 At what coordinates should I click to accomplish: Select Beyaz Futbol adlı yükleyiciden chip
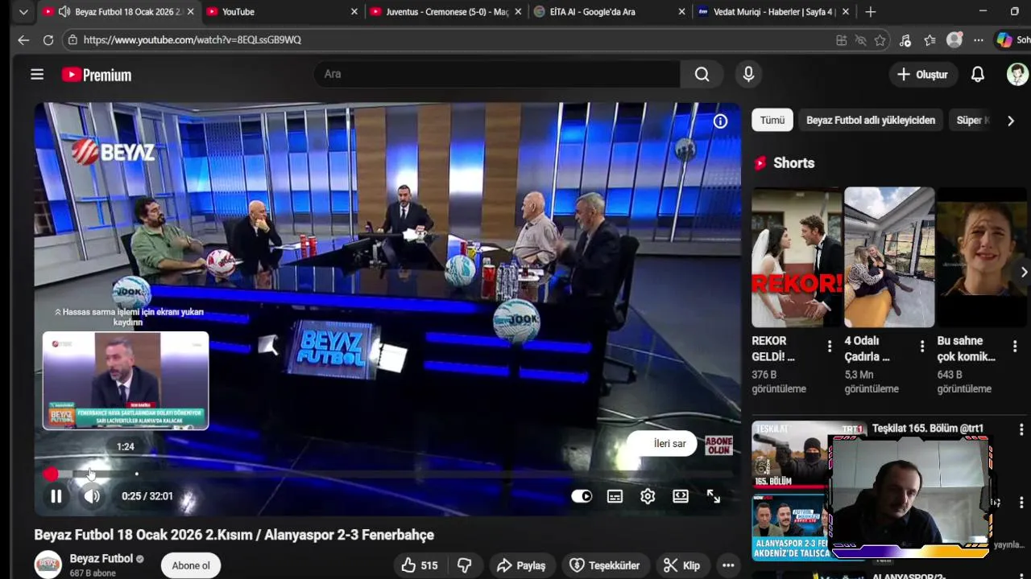click(x=871, y=120)
